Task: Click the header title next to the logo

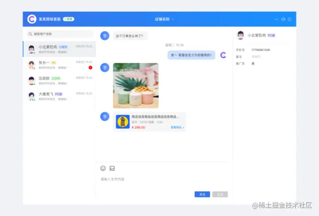Action: click(50, 19)
